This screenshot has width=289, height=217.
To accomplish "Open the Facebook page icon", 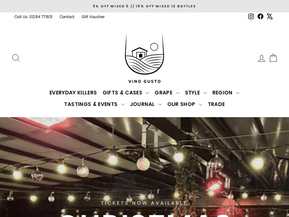I will pos(260,17).
